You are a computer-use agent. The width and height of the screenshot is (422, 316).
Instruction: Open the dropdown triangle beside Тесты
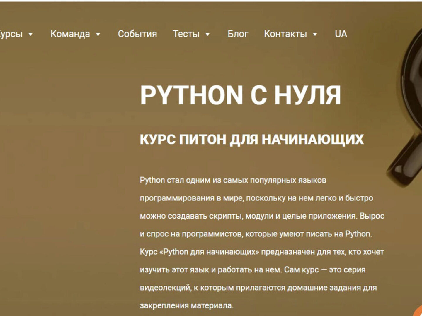click(x=207, y=35)
